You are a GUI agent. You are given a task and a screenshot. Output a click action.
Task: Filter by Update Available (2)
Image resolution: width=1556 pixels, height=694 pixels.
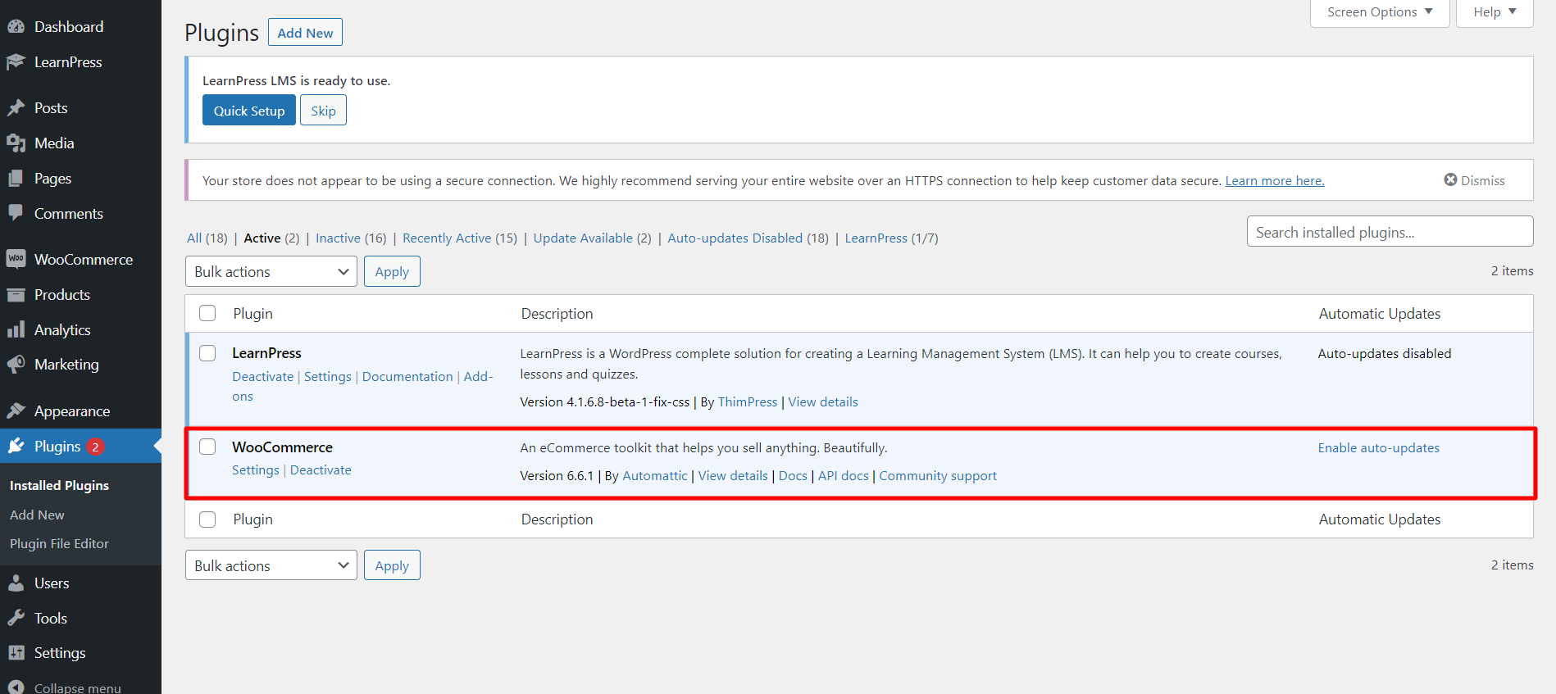tap(593, 238)
